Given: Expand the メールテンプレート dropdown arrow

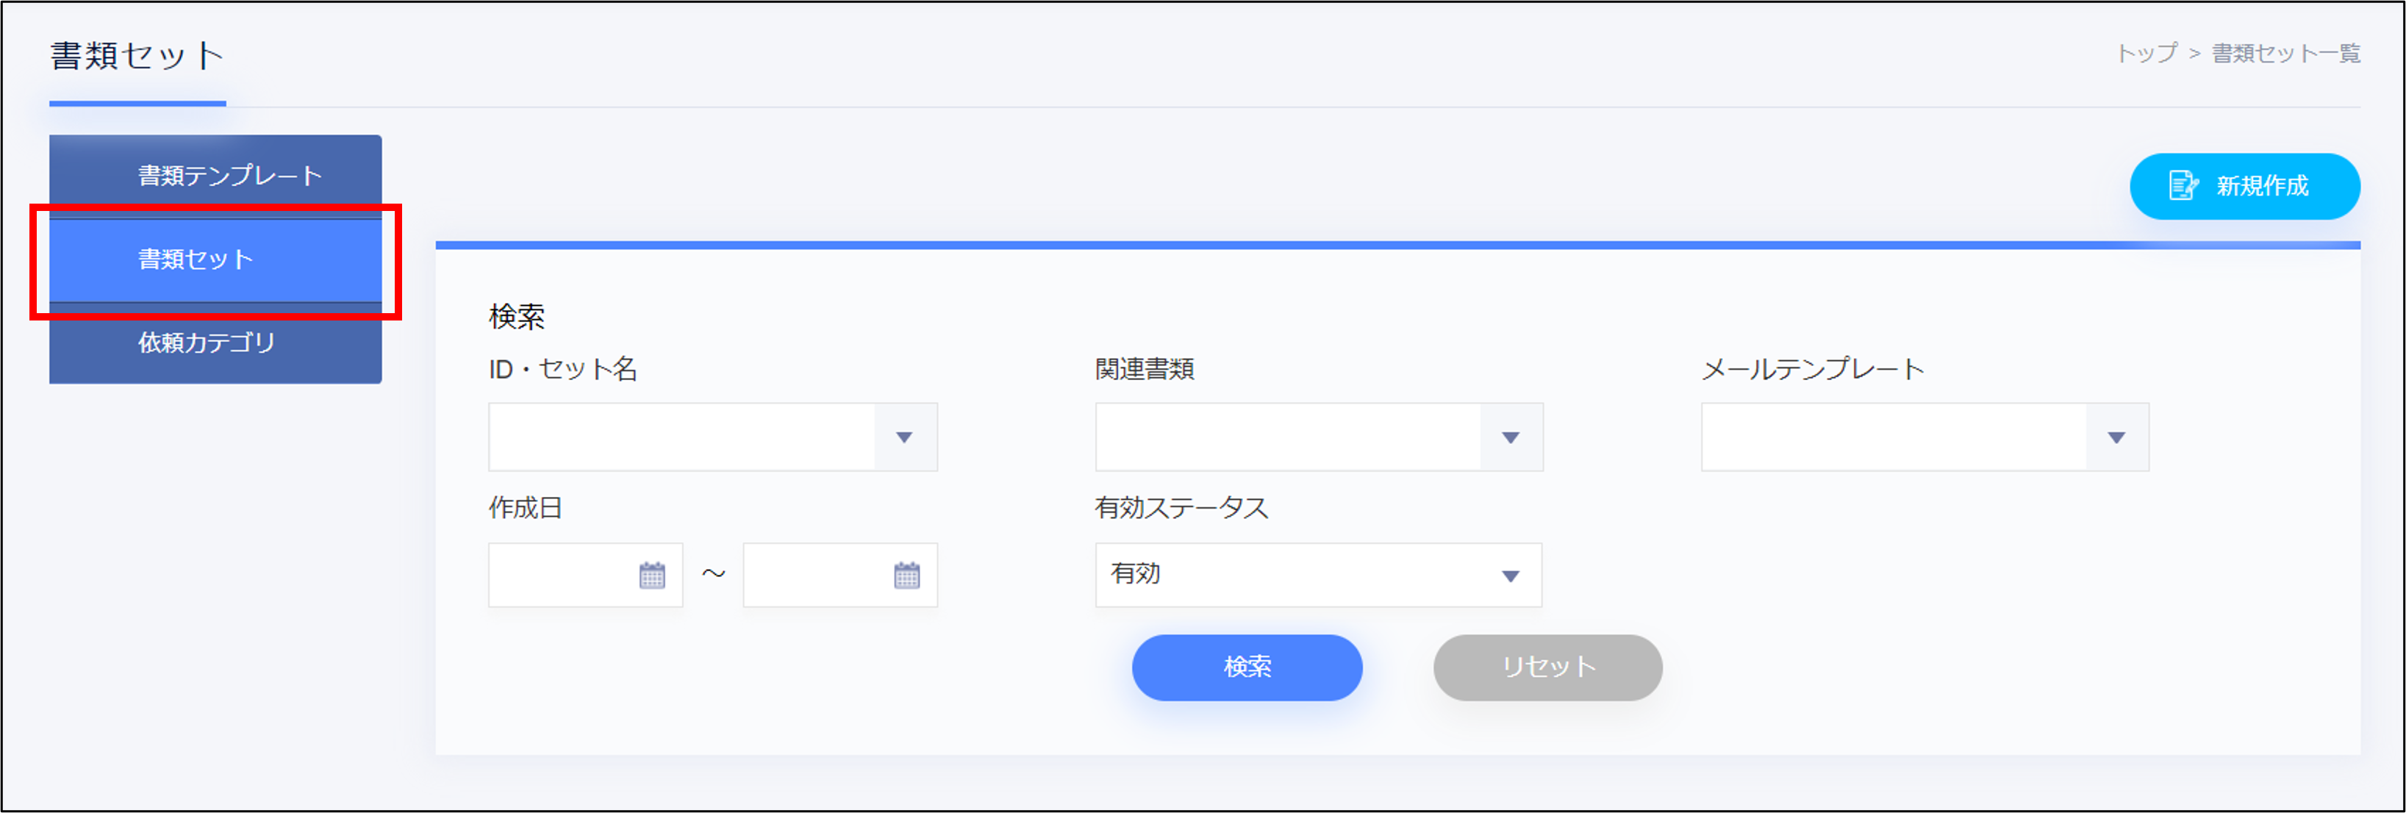Looking at the screenshot, I should [2116, 437].
